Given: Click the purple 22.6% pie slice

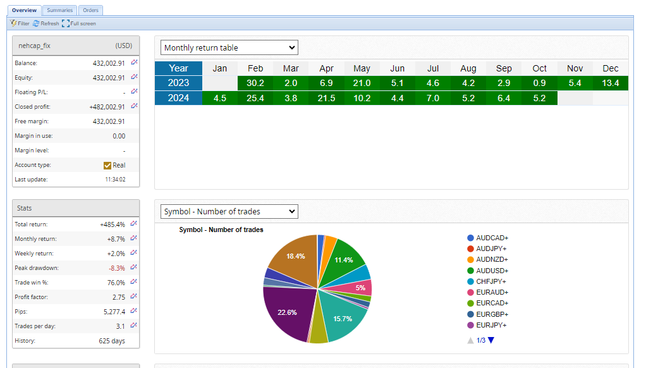Looking at the screenshot, I should tap(286, 312).
